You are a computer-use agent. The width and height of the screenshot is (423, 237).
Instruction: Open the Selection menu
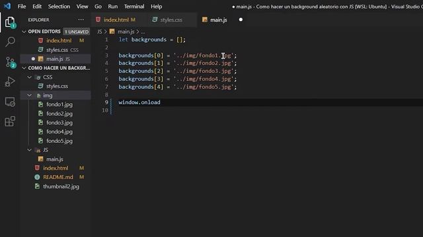point(59,6)
